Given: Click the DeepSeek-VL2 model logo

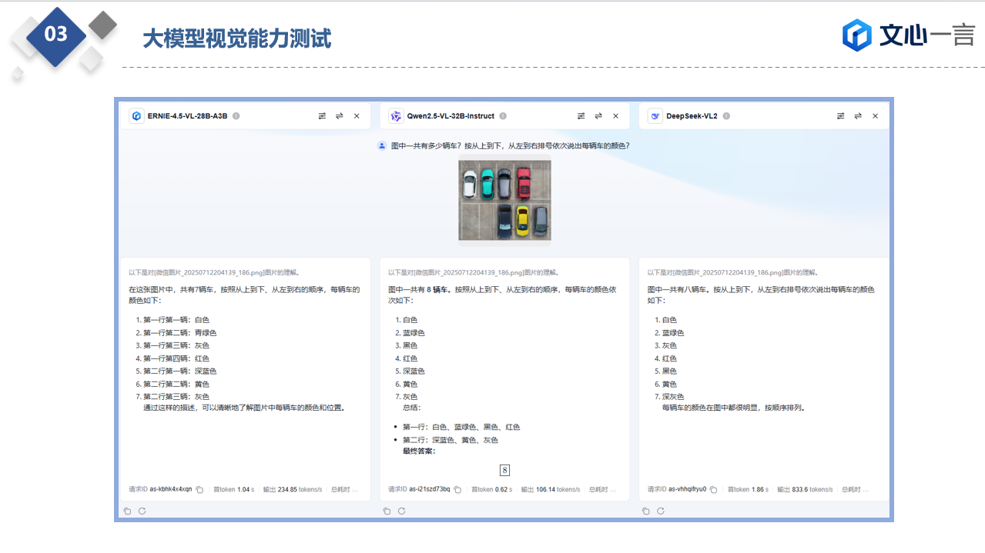Looking at the screenshot, I should point(655,116).
